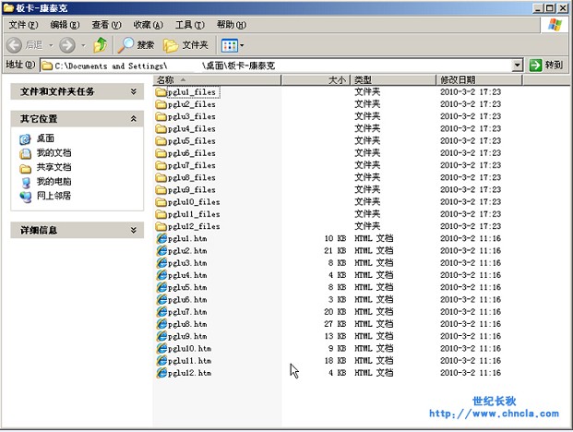The width and height of the screenshot is (573, 432).
Task: Open the 共享文档 link
Action: pyautogui.click(x=54, y=167)
